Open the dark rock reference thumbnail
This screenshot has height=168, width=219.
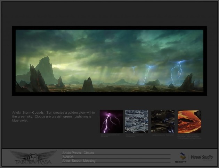[x=163, y=121]
